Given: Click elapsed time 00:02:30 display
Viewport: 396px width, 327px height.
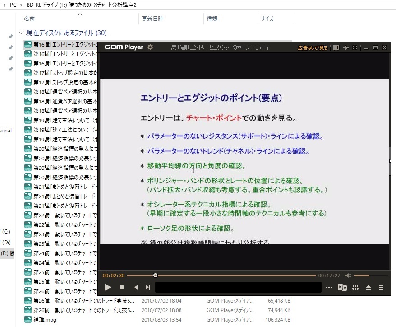Looking at the screenshot, I should (x=113, y=276).
